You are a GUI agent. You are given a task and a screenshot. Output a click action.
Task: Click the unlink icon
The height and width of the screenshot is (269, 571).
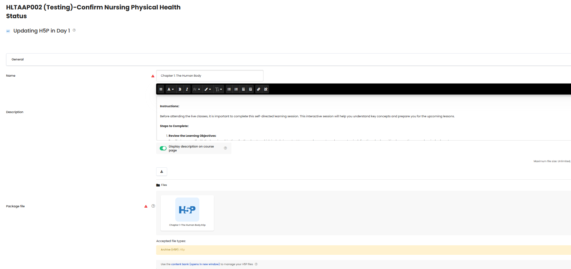point(266,89)
